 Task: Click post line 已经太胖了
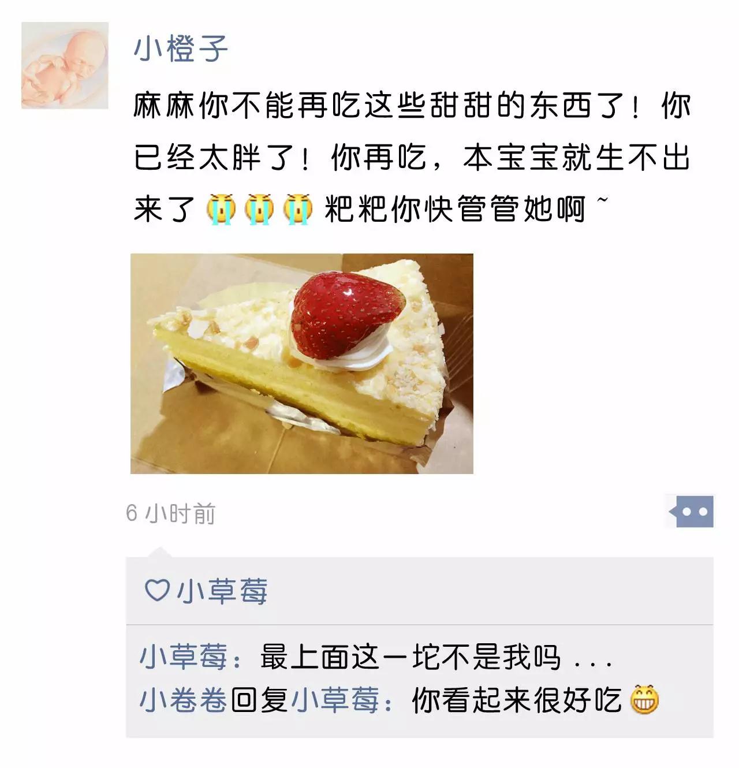412,158
